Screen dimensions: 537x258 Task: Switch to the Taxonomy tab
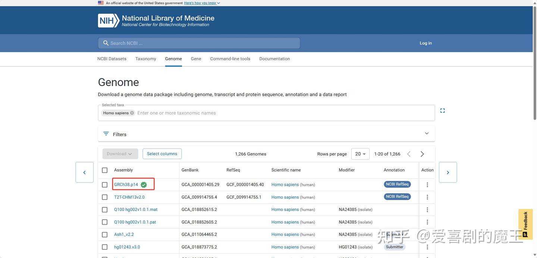click(145, 59)
